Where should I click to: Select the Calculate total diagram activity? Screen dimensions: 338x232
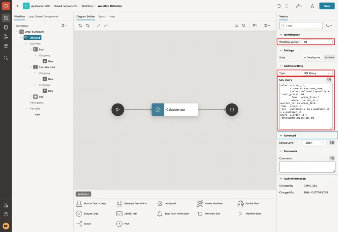pos(175,109)
